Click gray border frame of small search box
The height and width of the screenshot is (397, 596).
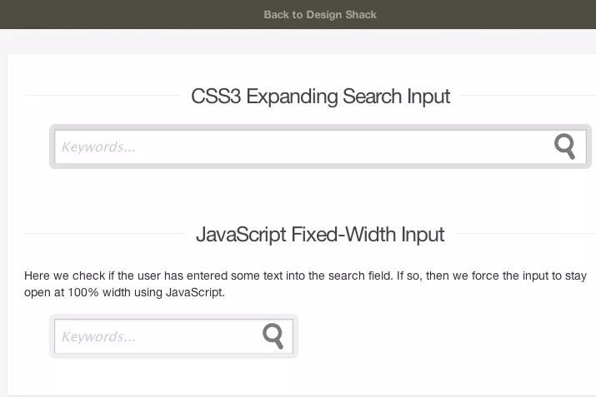pos(173,355)
